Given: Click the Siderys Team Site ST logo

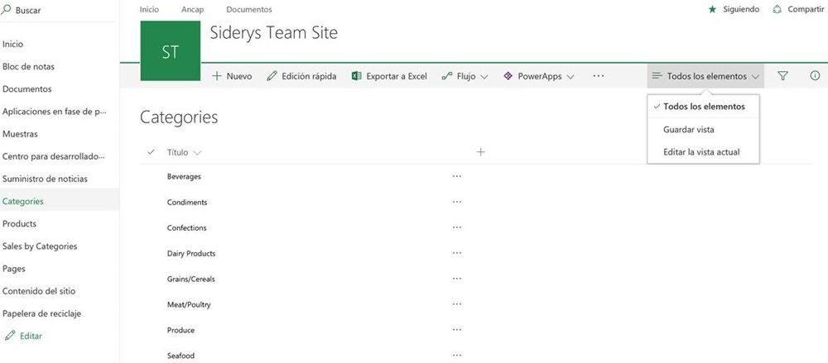Looking at the screenshot, I should 170,50.
